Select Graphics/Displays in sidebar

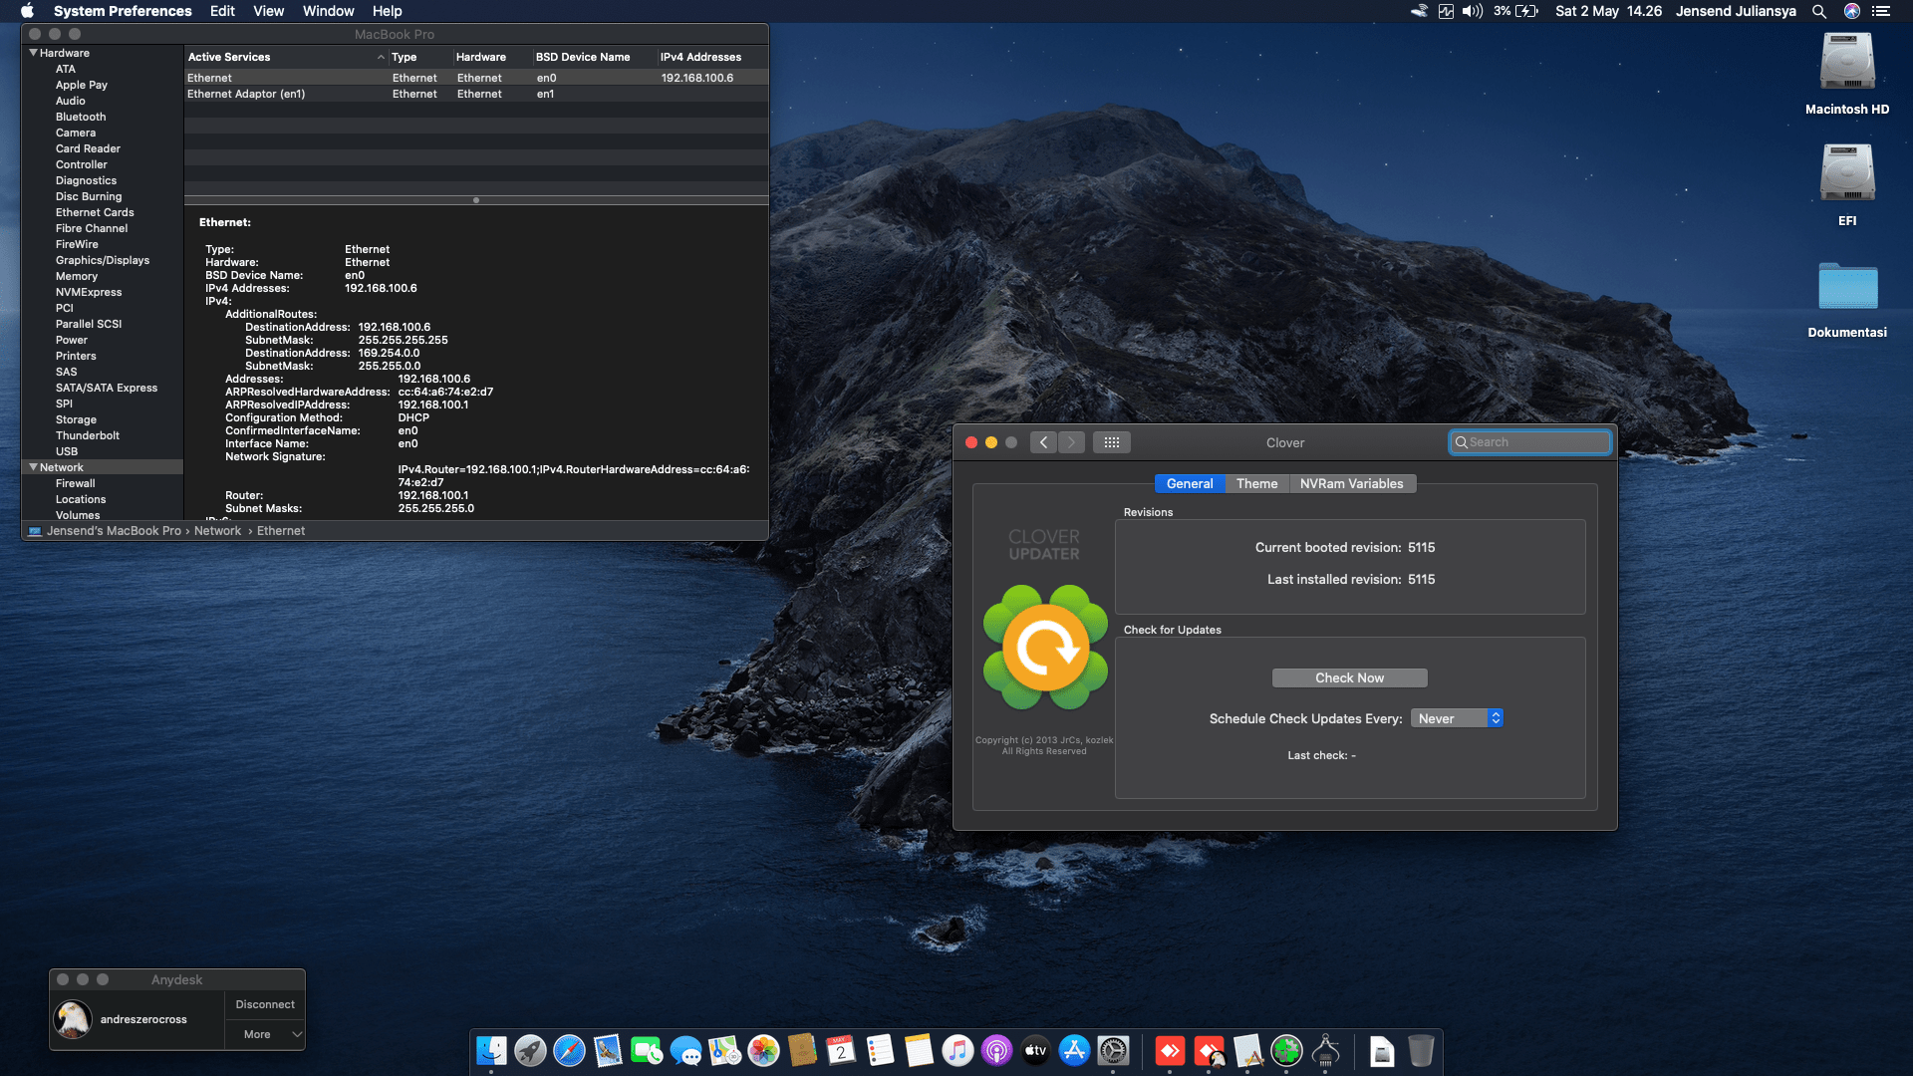tap(103, 260)
